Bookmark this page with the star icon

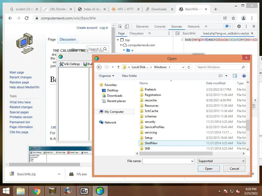tap(233, 18)
